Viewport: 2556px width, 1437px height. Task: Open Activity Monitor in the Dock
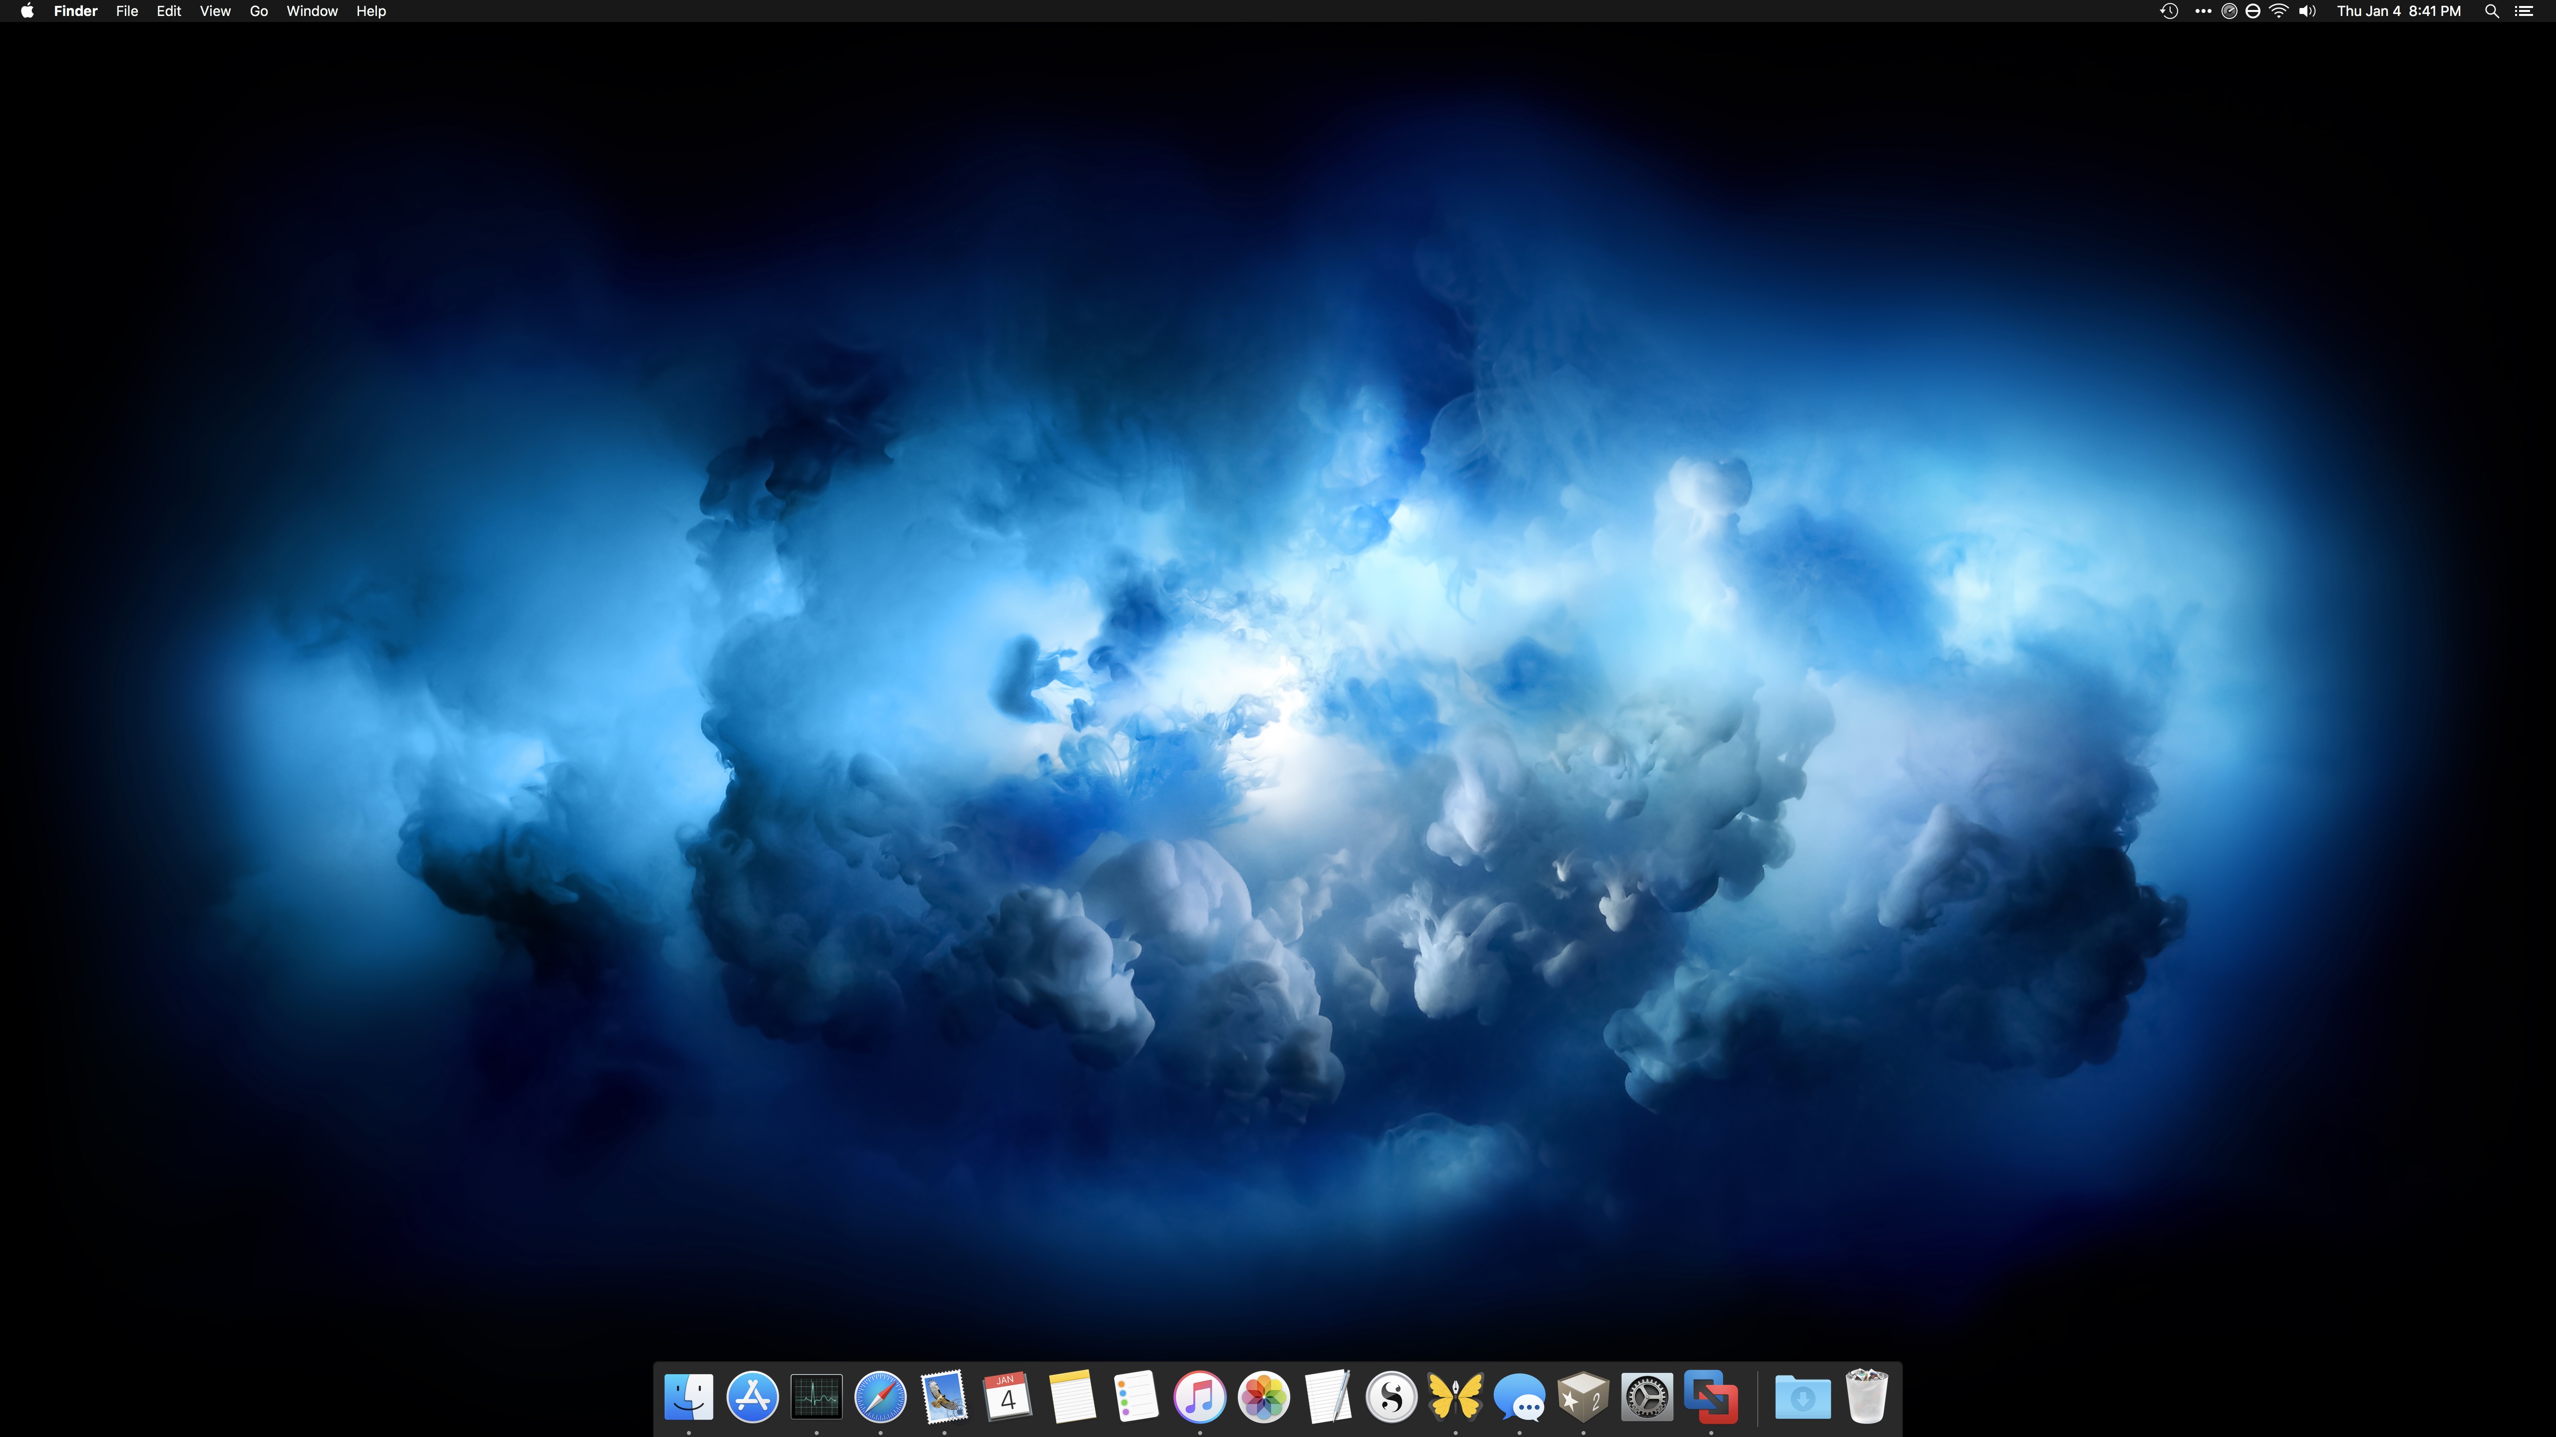click(817, 1397)
